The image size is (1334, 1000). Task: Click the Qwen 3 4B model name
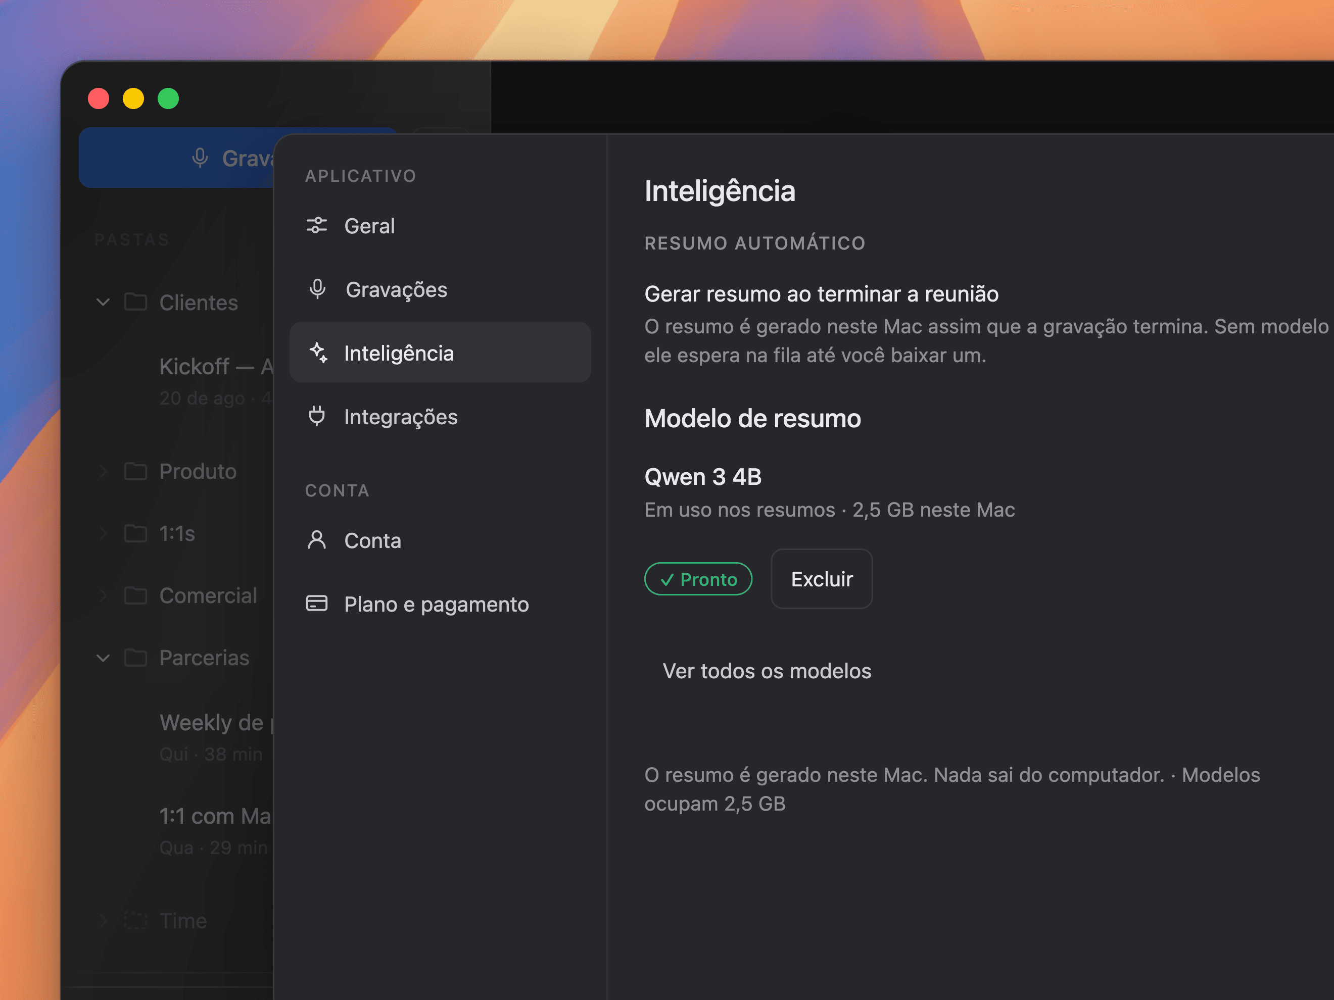tap(702, 477)
